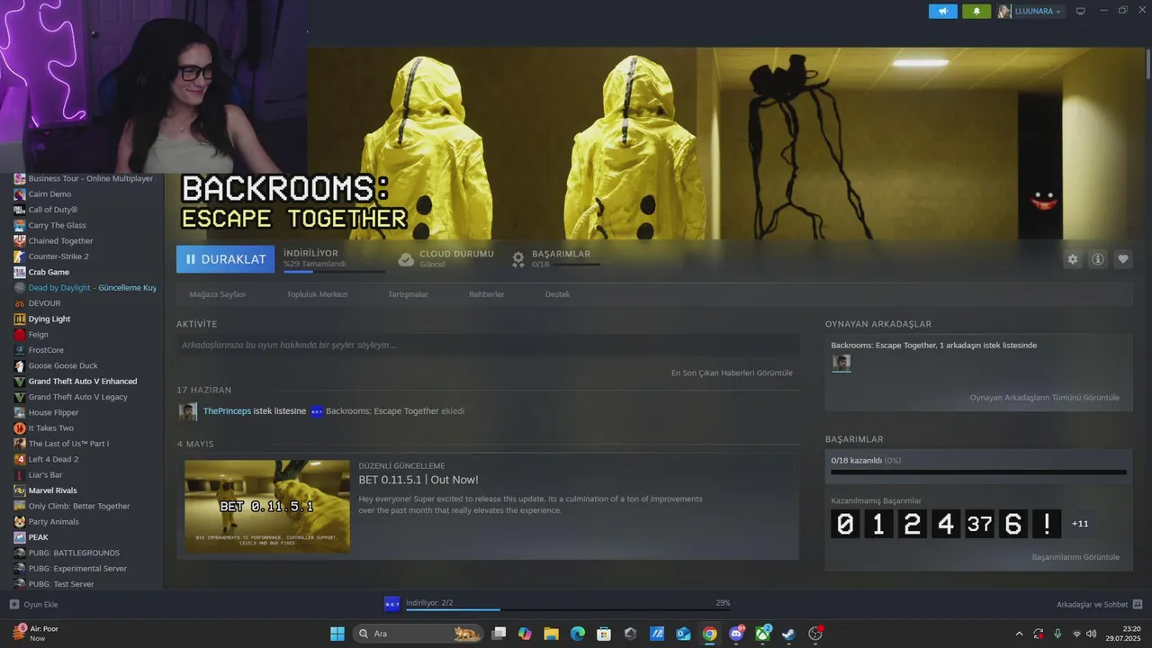Open the Mağaza Sayfası tab
The width and height of the screenshot is (1152, 648).
point(217,294)
